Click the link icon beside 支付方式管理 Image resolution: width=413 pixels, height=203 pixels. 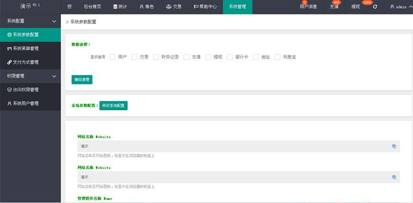pos(9,62)
